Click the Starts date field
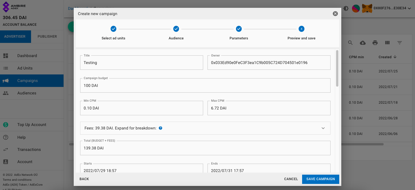 (x=142, y=168)
